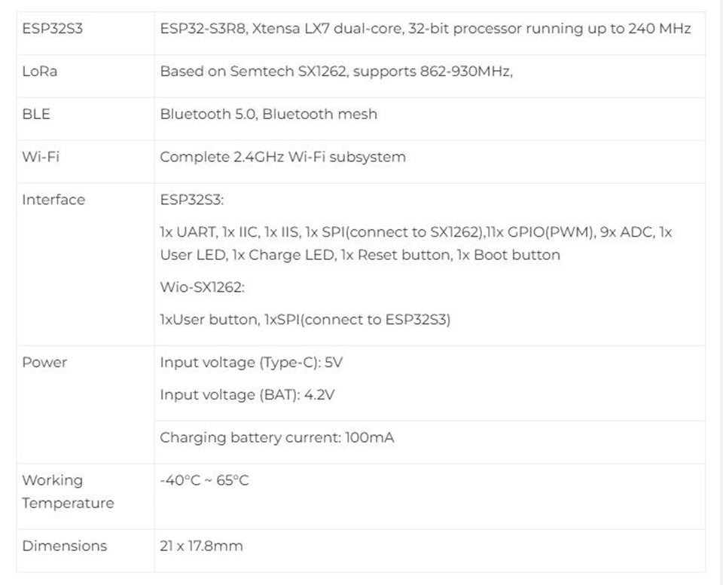Click the Wi-Fi row label
The image size is (723, 585).
click(41, 158)
